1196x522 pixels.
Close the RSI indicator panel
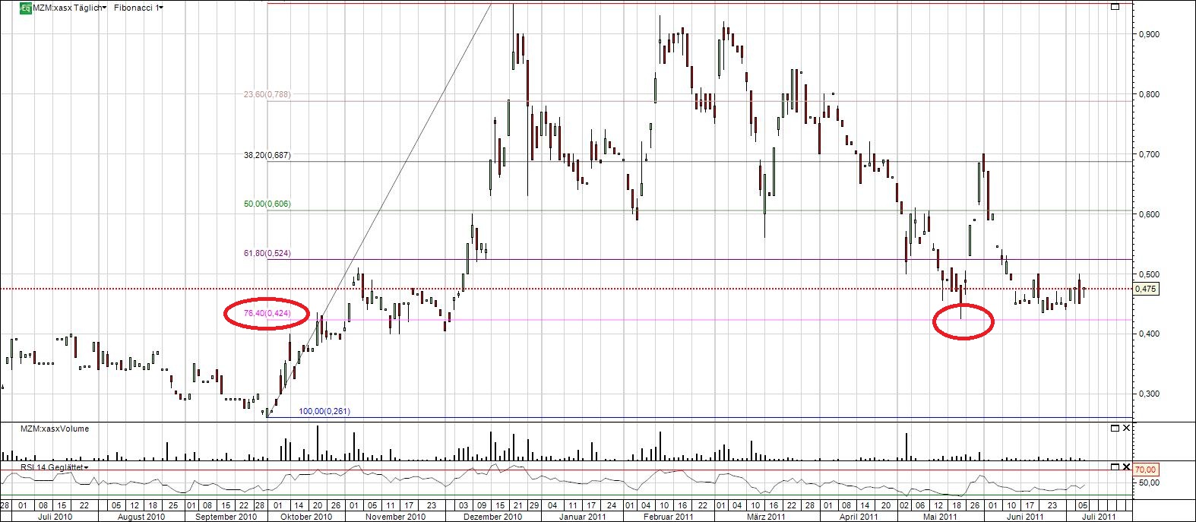(x=1126, y=467)
